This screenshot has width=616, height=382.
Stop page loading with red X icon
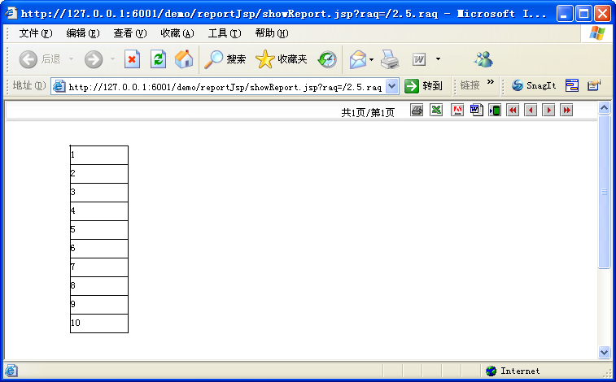point(132,59)
